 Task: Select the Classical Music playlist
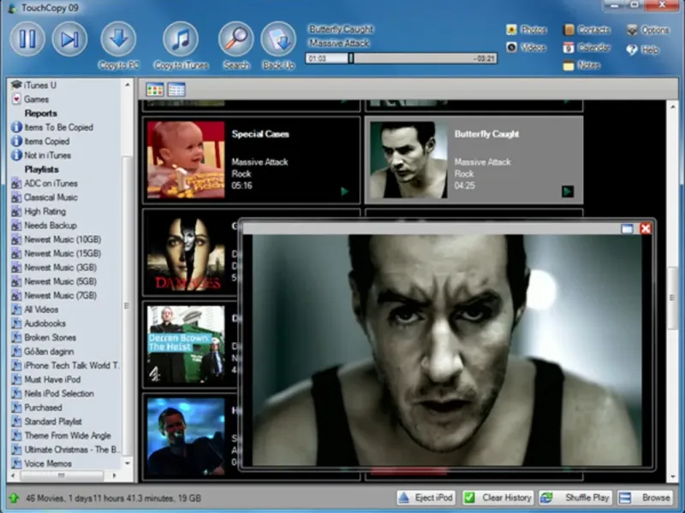click(x=51, y=198)
